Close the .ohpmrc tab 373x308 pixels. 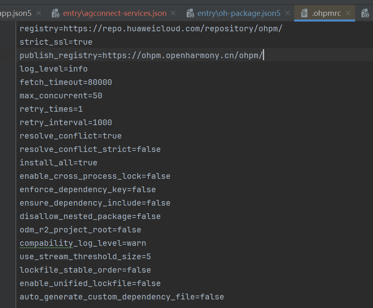347,13
